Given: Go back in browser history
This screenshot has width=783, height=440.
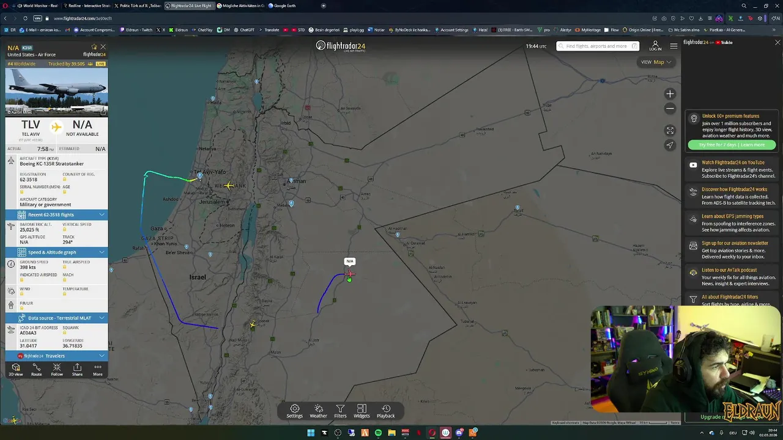Looking at the screenshot, I should pyautogui.click(x=6, y=18).
